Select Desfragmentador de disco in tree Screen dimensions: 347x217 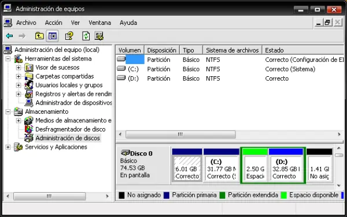[x=71, y=129]
